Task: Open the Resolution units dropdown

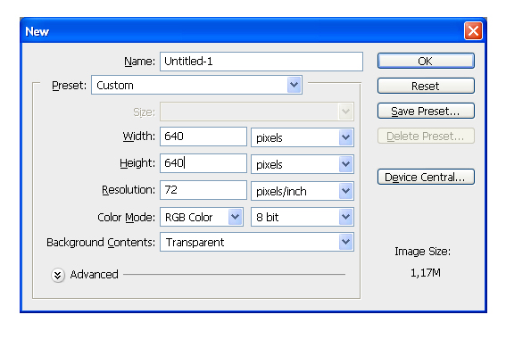Action: [x=303, y=191]
